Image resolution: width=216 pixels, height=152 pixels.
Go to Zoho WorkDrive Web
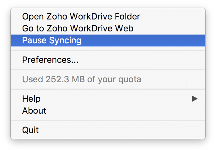[78, 28]
